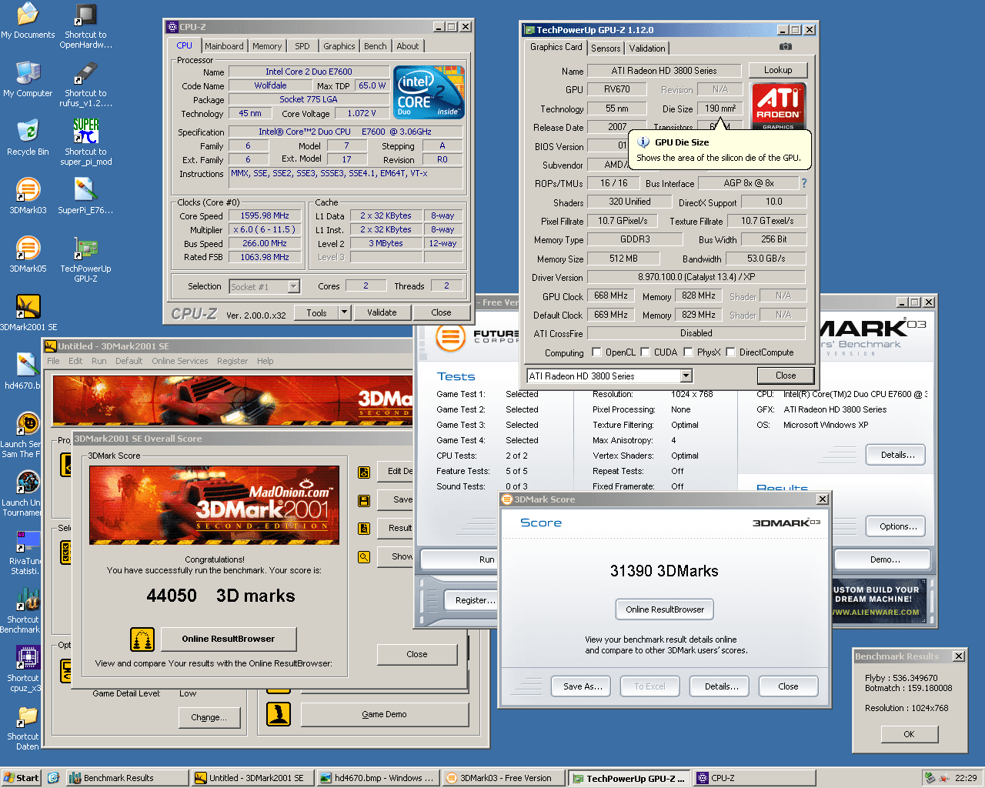The width and height of the screenshot is (985, 788).
Task: Click Online ResultBrowser in 3DMark2001 score dialog
Action: coord(229,639)
